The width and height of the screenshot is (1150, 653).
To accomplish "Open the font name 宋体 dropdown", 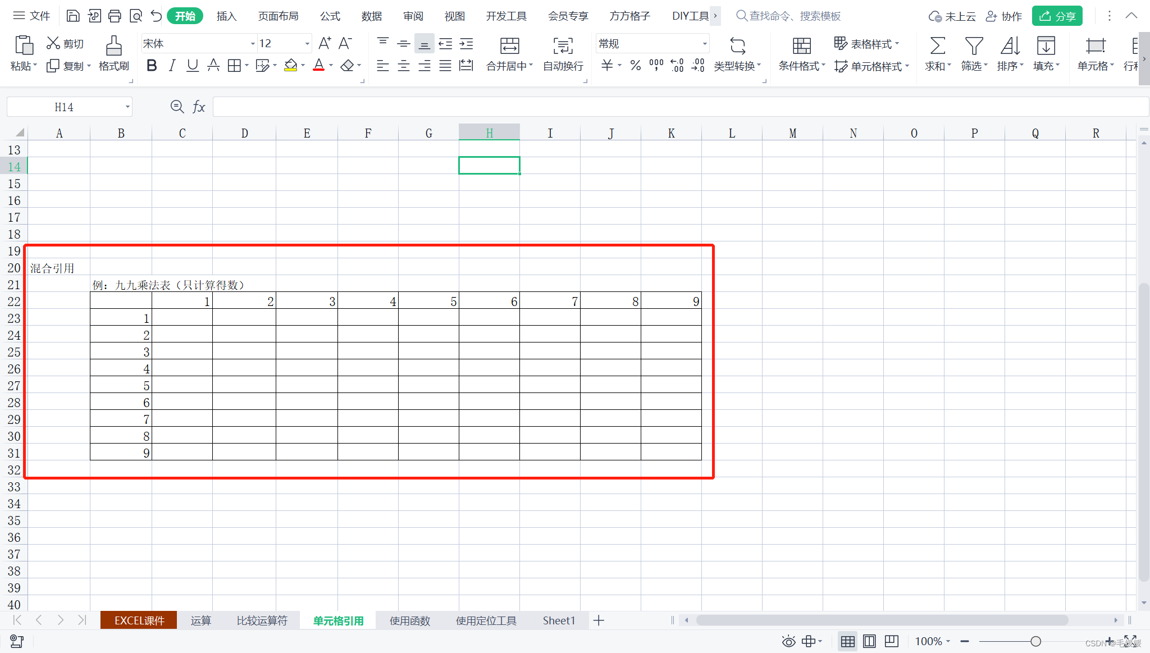I will [253, 44].
